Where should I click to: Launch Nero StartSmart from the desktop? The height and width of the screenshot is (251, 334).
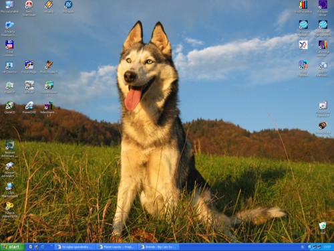click(29, 5)
